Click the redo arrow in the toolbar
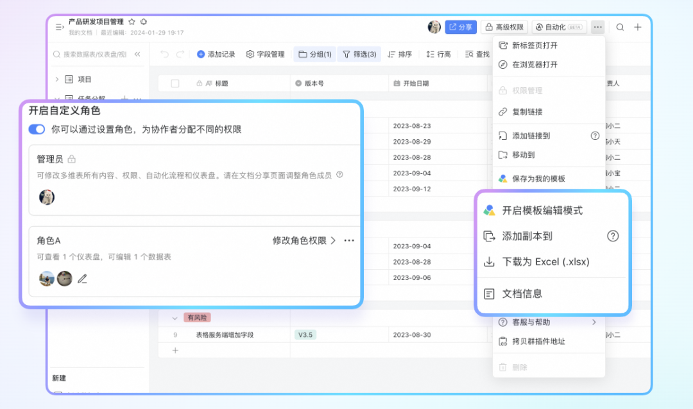693x409 pixels. [x=180, y=55]
